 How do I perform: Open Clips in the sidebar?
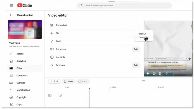pyautogui.click(x=19, y=105)
